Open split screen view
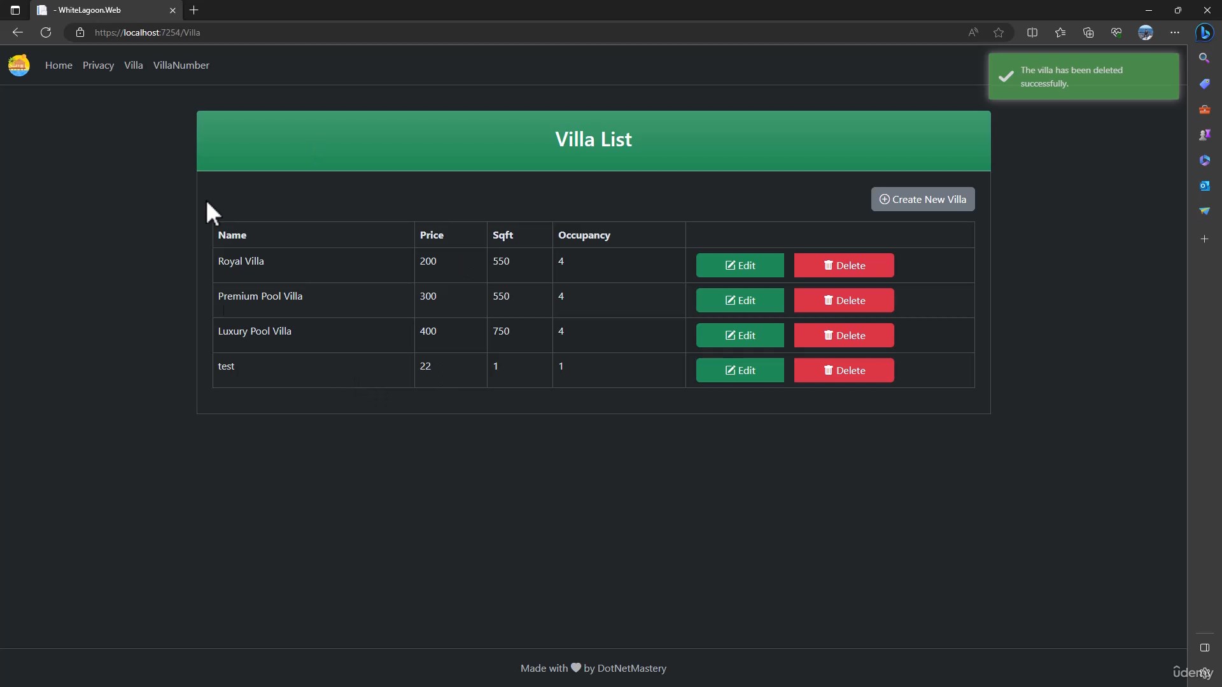 tap(1032, 32)
